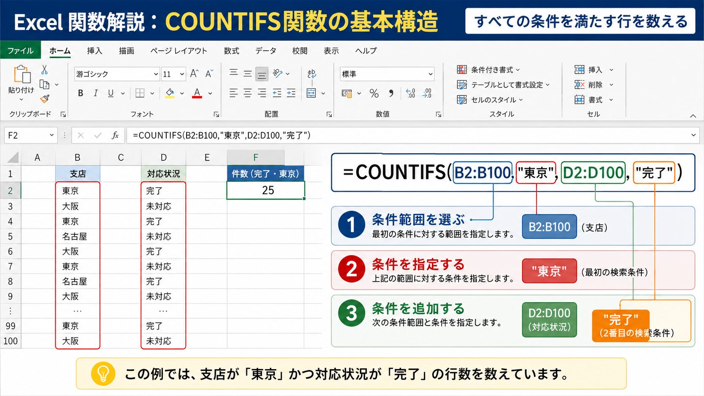This screenshot has width=704, height=396.
Task: Switch to the 校閲 tab
Action: pyautogui.click(x=299, y=50)
